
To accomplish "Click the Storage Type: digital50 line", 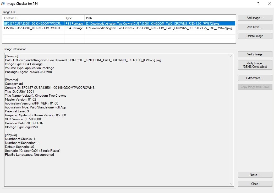I will pos(21,127).
